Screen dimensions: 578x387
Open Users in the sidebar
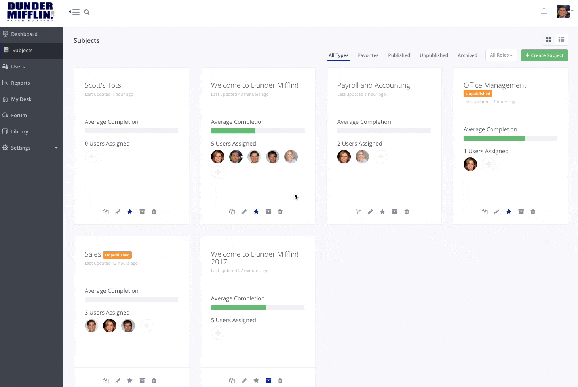click(x=31, y=67)
